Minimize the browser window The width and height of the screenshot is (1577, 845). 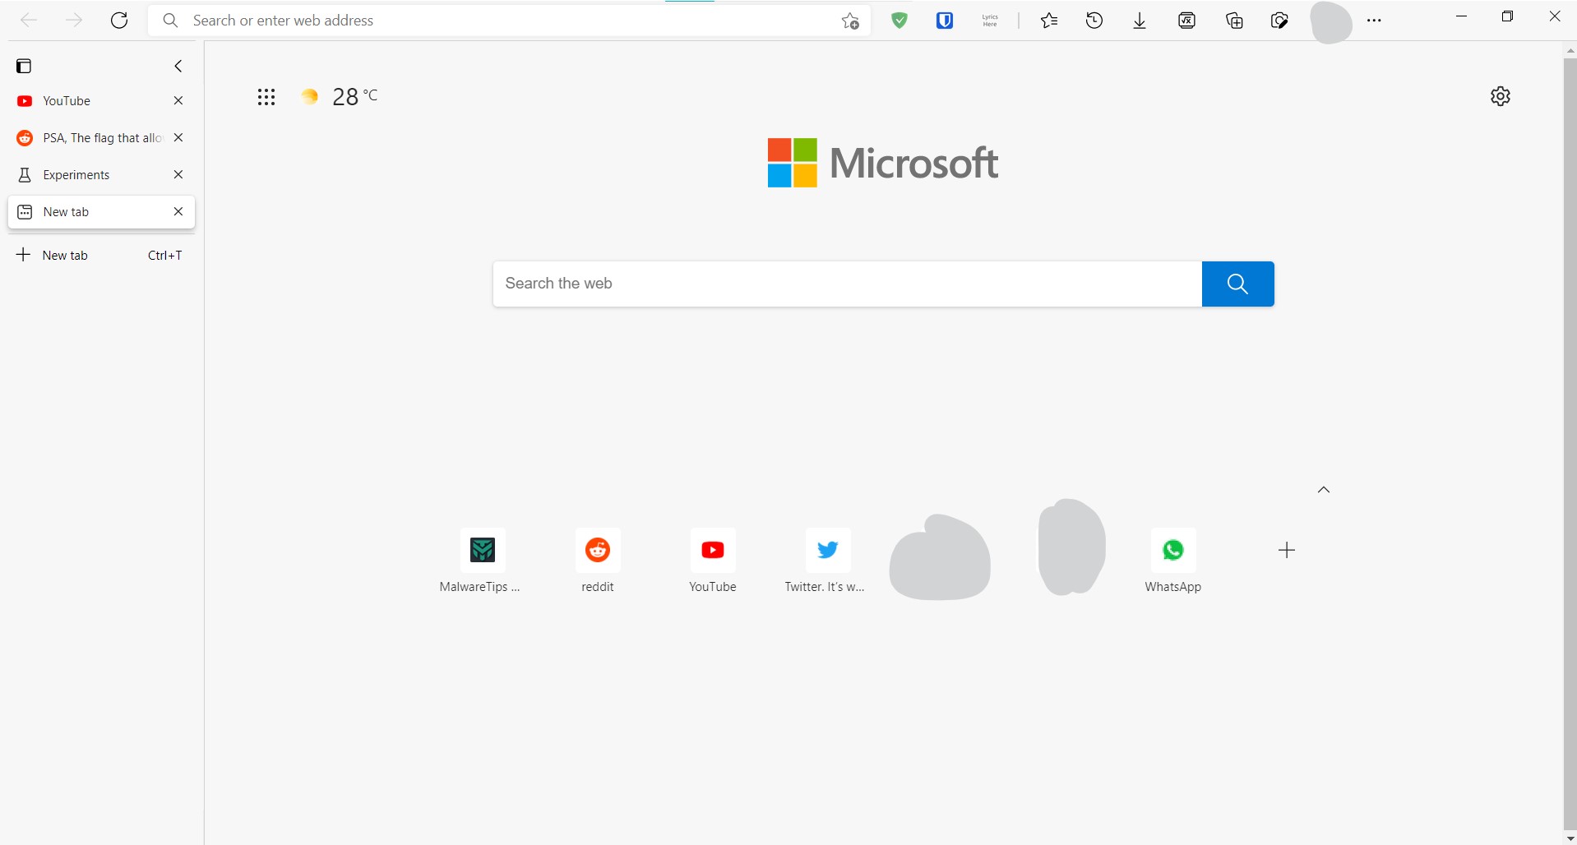(1461, 16)
